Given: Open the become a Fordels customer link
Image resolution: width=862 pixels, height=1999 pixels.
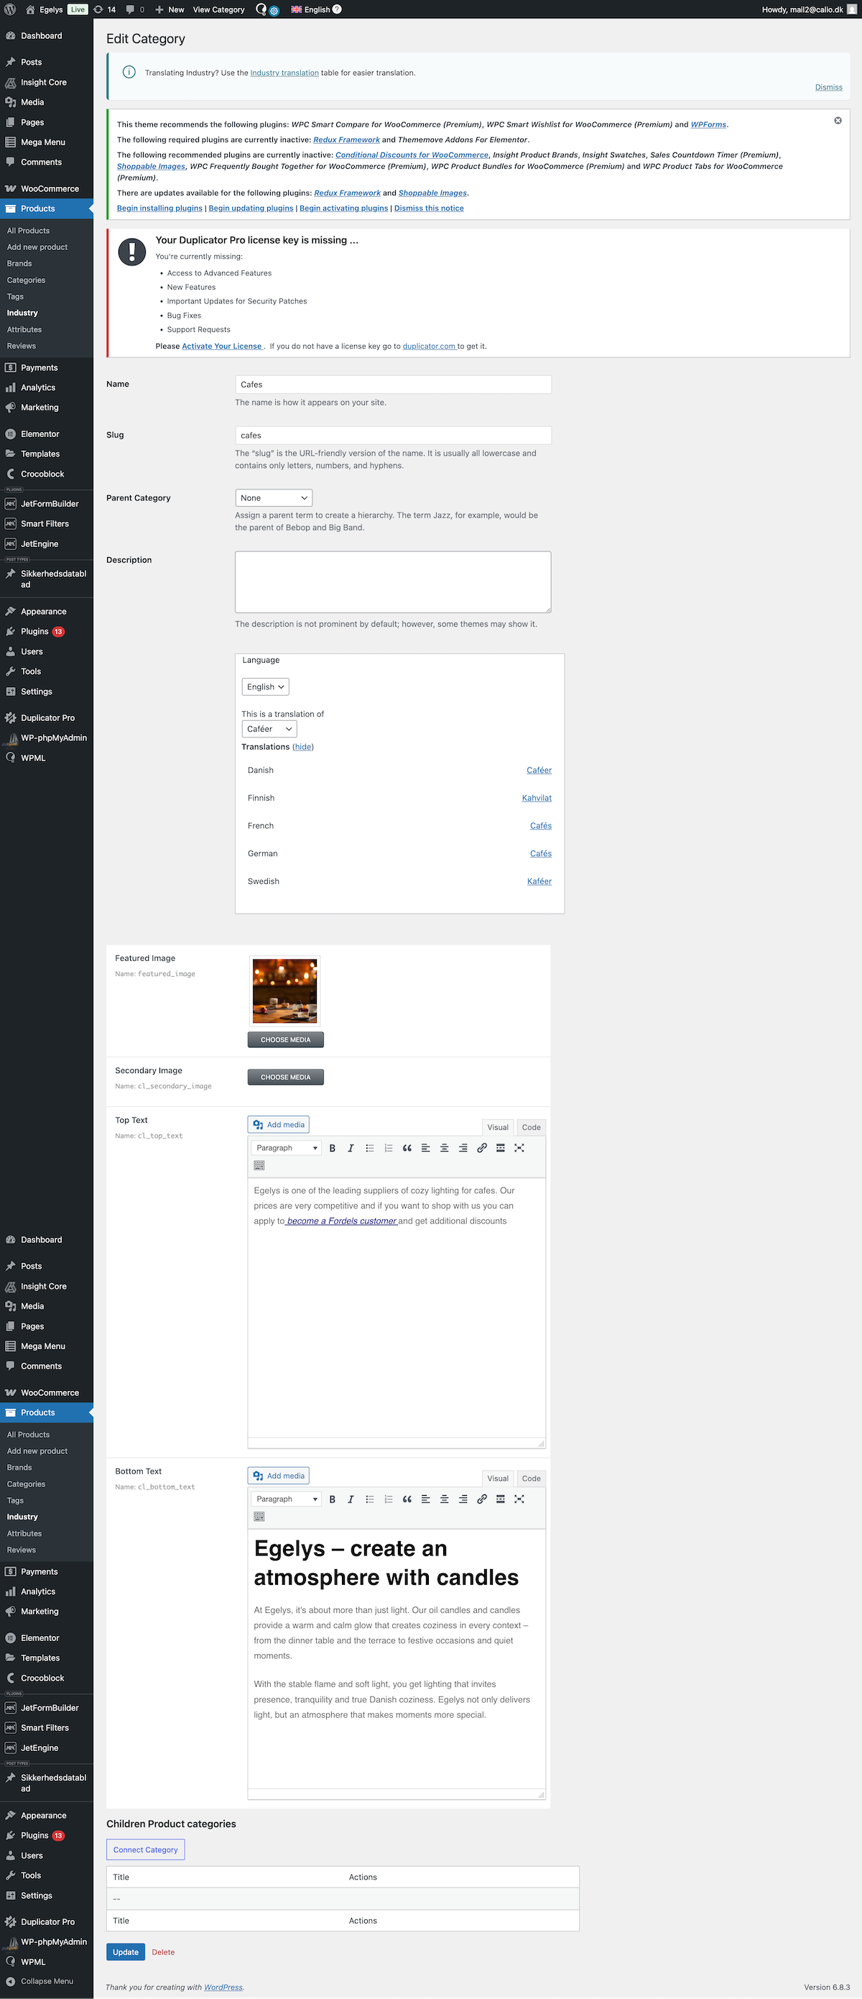Looking at the screenshot, I should [x=341, y=1221].
